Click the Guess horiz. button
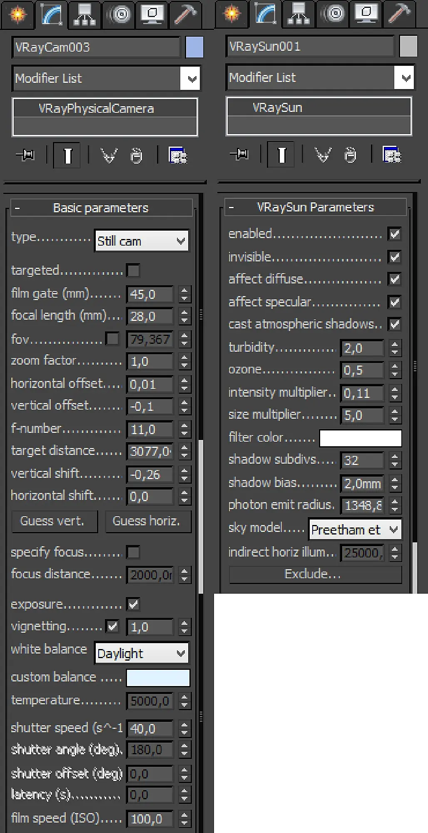The height and width of the screenshot is (833, 428). click(148, 521)
